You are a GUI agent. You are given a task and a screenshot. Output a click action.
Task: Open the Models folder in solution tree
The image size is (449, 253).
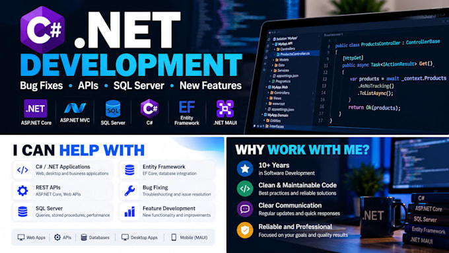pos(282,60)
